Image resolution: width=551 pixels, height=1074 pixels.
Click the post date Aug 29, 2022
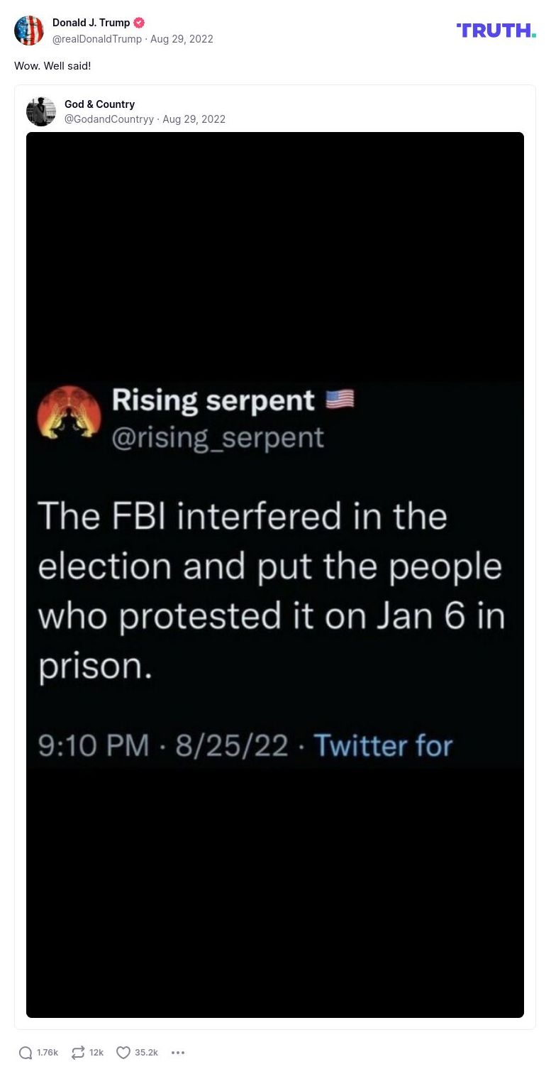pos(182,39)
